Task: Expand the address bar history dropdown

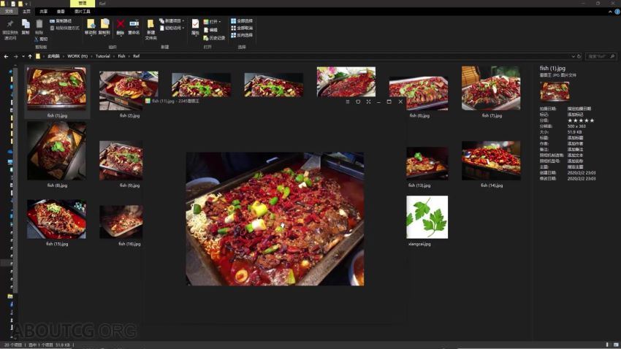Action: pos(573,56)
